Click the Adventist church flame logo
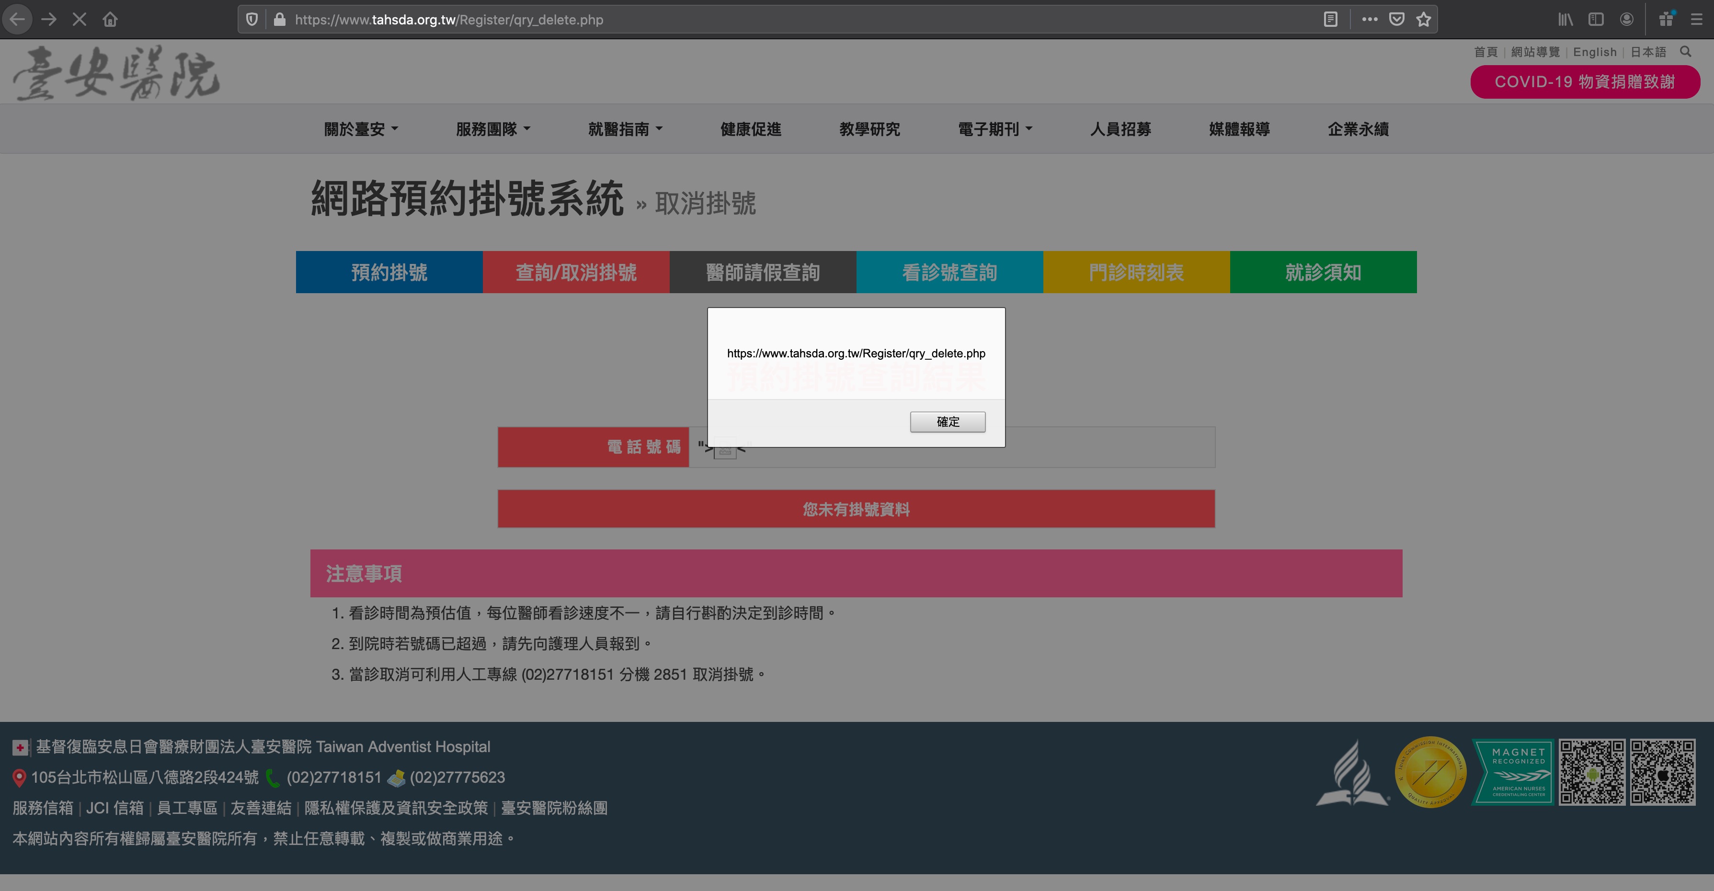 pyautogui.click(x=1353, y=773)
